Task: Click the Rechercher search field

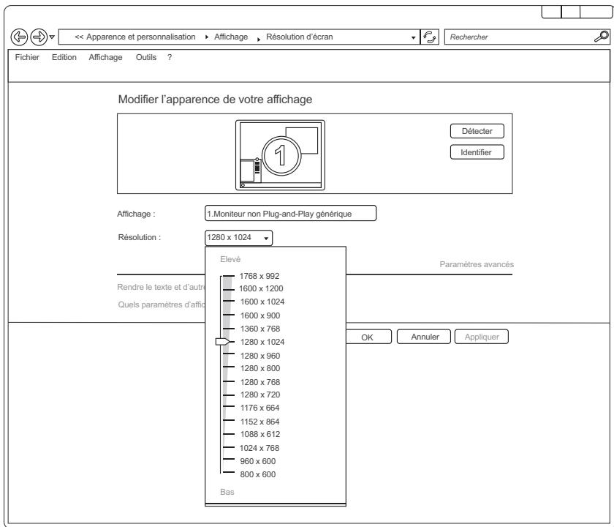Action: [527, 37]
